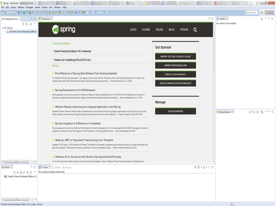The width and height of the screenshot is (276, 206).
Task: Expand the Pivotal tc Server tree node
Action: click(x=6, y=32)
